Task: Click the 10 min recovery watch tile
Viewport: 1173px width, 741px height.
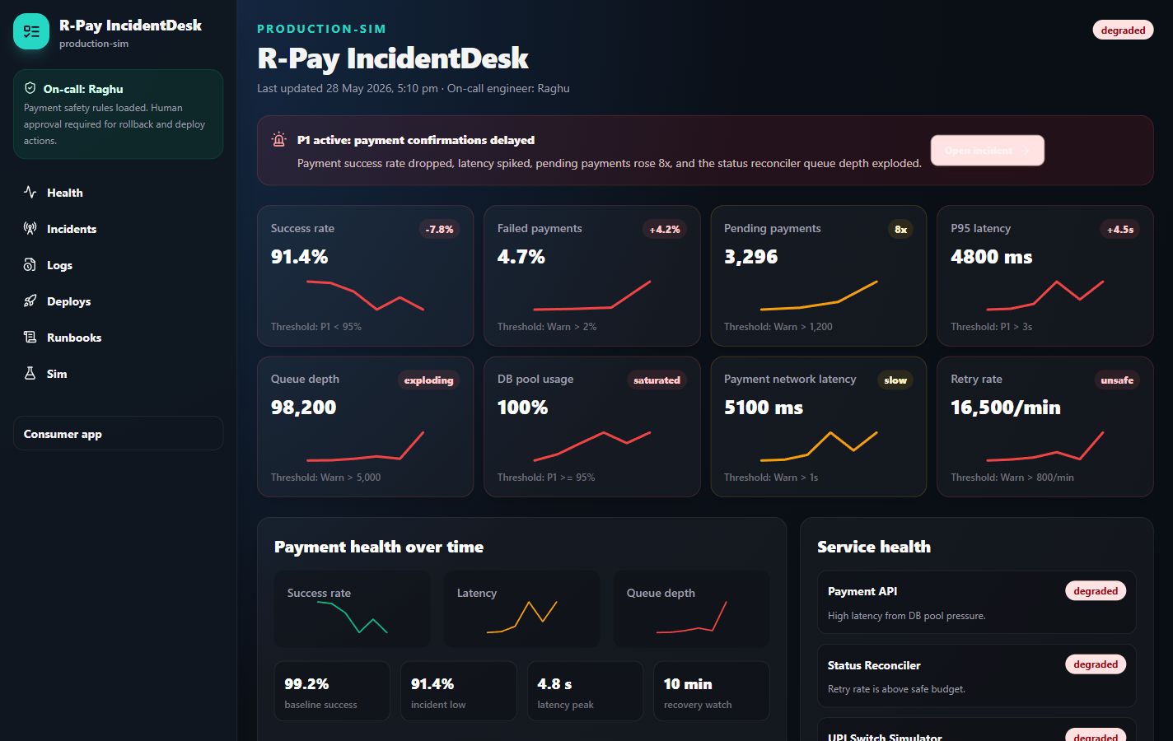Action: click(x=711, y=691)
